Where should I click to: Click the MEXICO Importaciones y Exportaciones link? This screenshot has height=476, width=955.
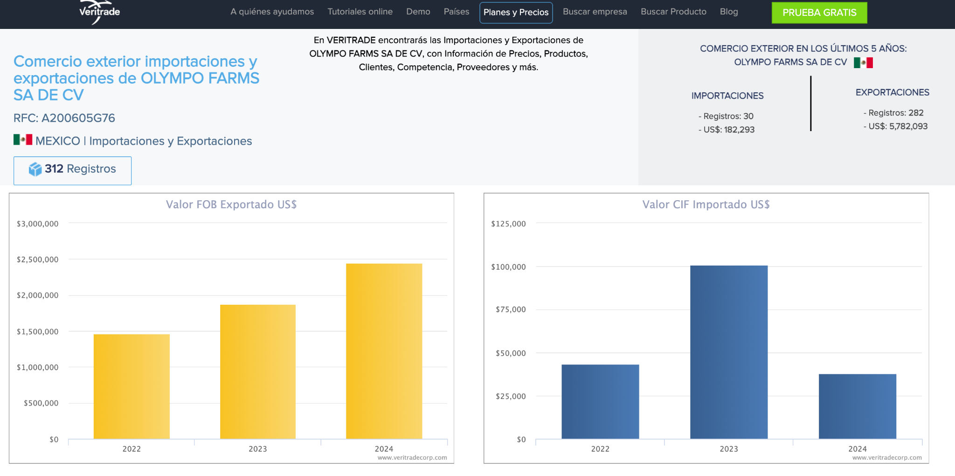pos(144,141)
